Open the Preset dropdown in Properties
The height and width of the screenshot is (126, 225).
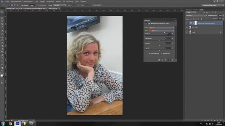pos(161,28)
